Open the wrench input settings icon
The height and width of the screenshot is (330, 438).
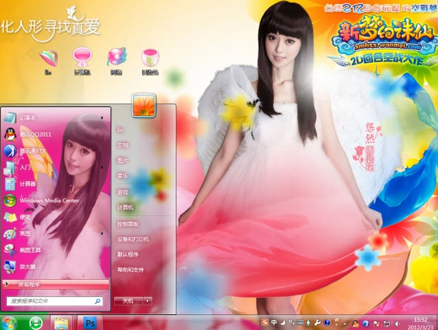(317, 322)
